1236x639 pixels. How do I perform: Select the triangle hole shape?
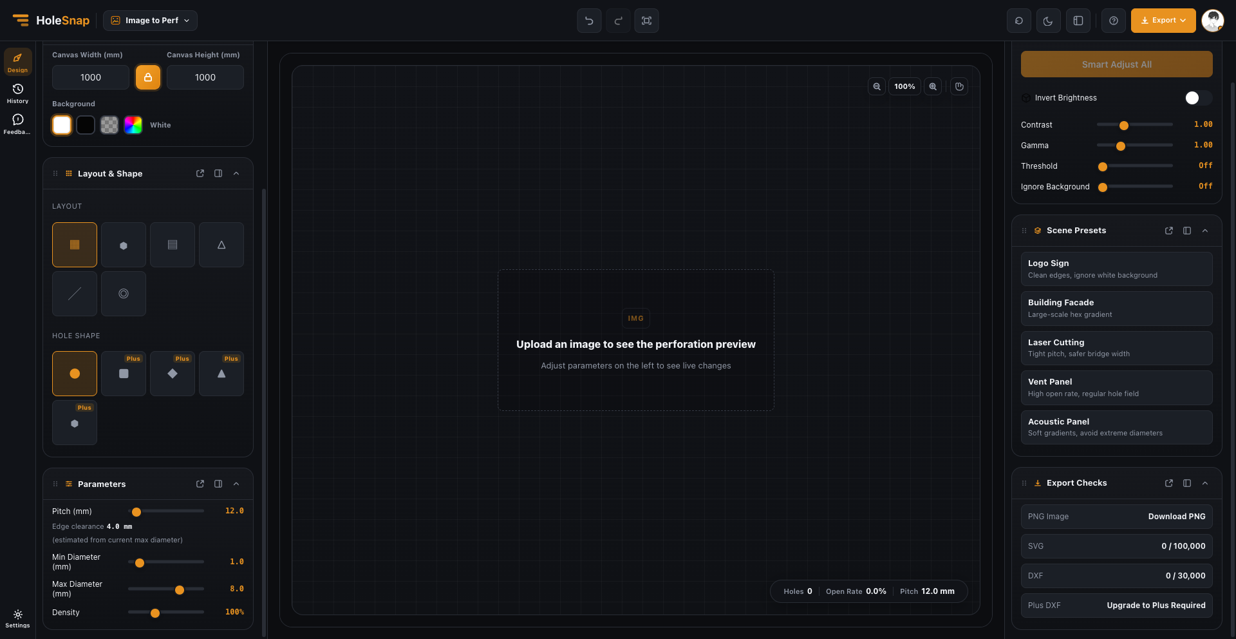pyautogui.click(x=221, y=374)
